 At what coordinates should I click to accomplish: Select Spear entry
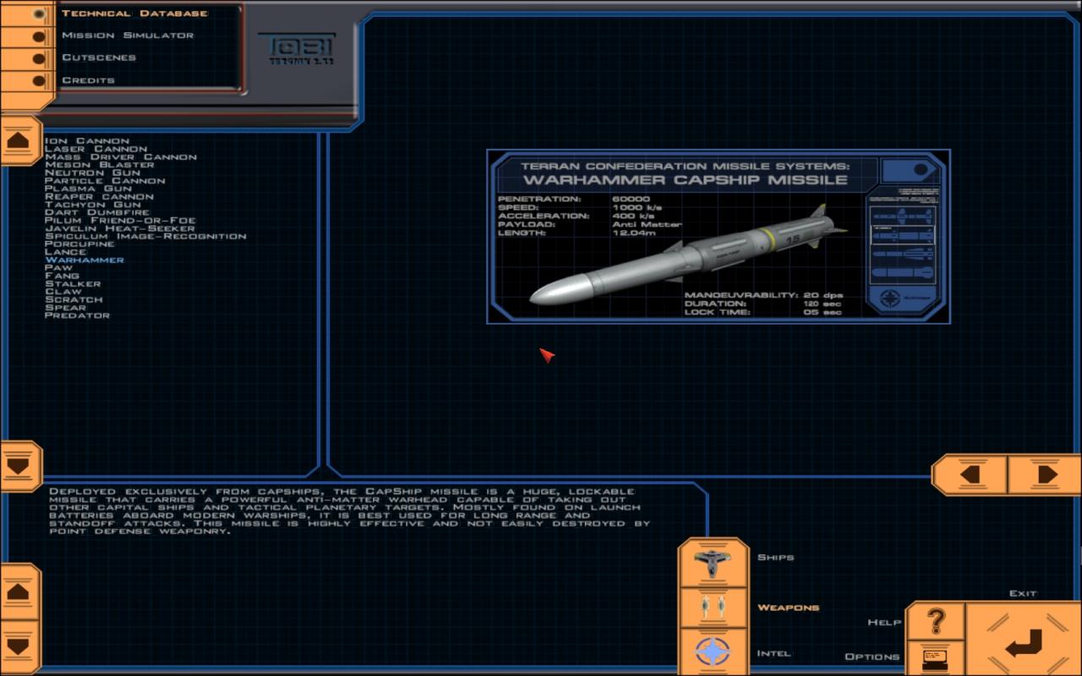tap(66, 308)
